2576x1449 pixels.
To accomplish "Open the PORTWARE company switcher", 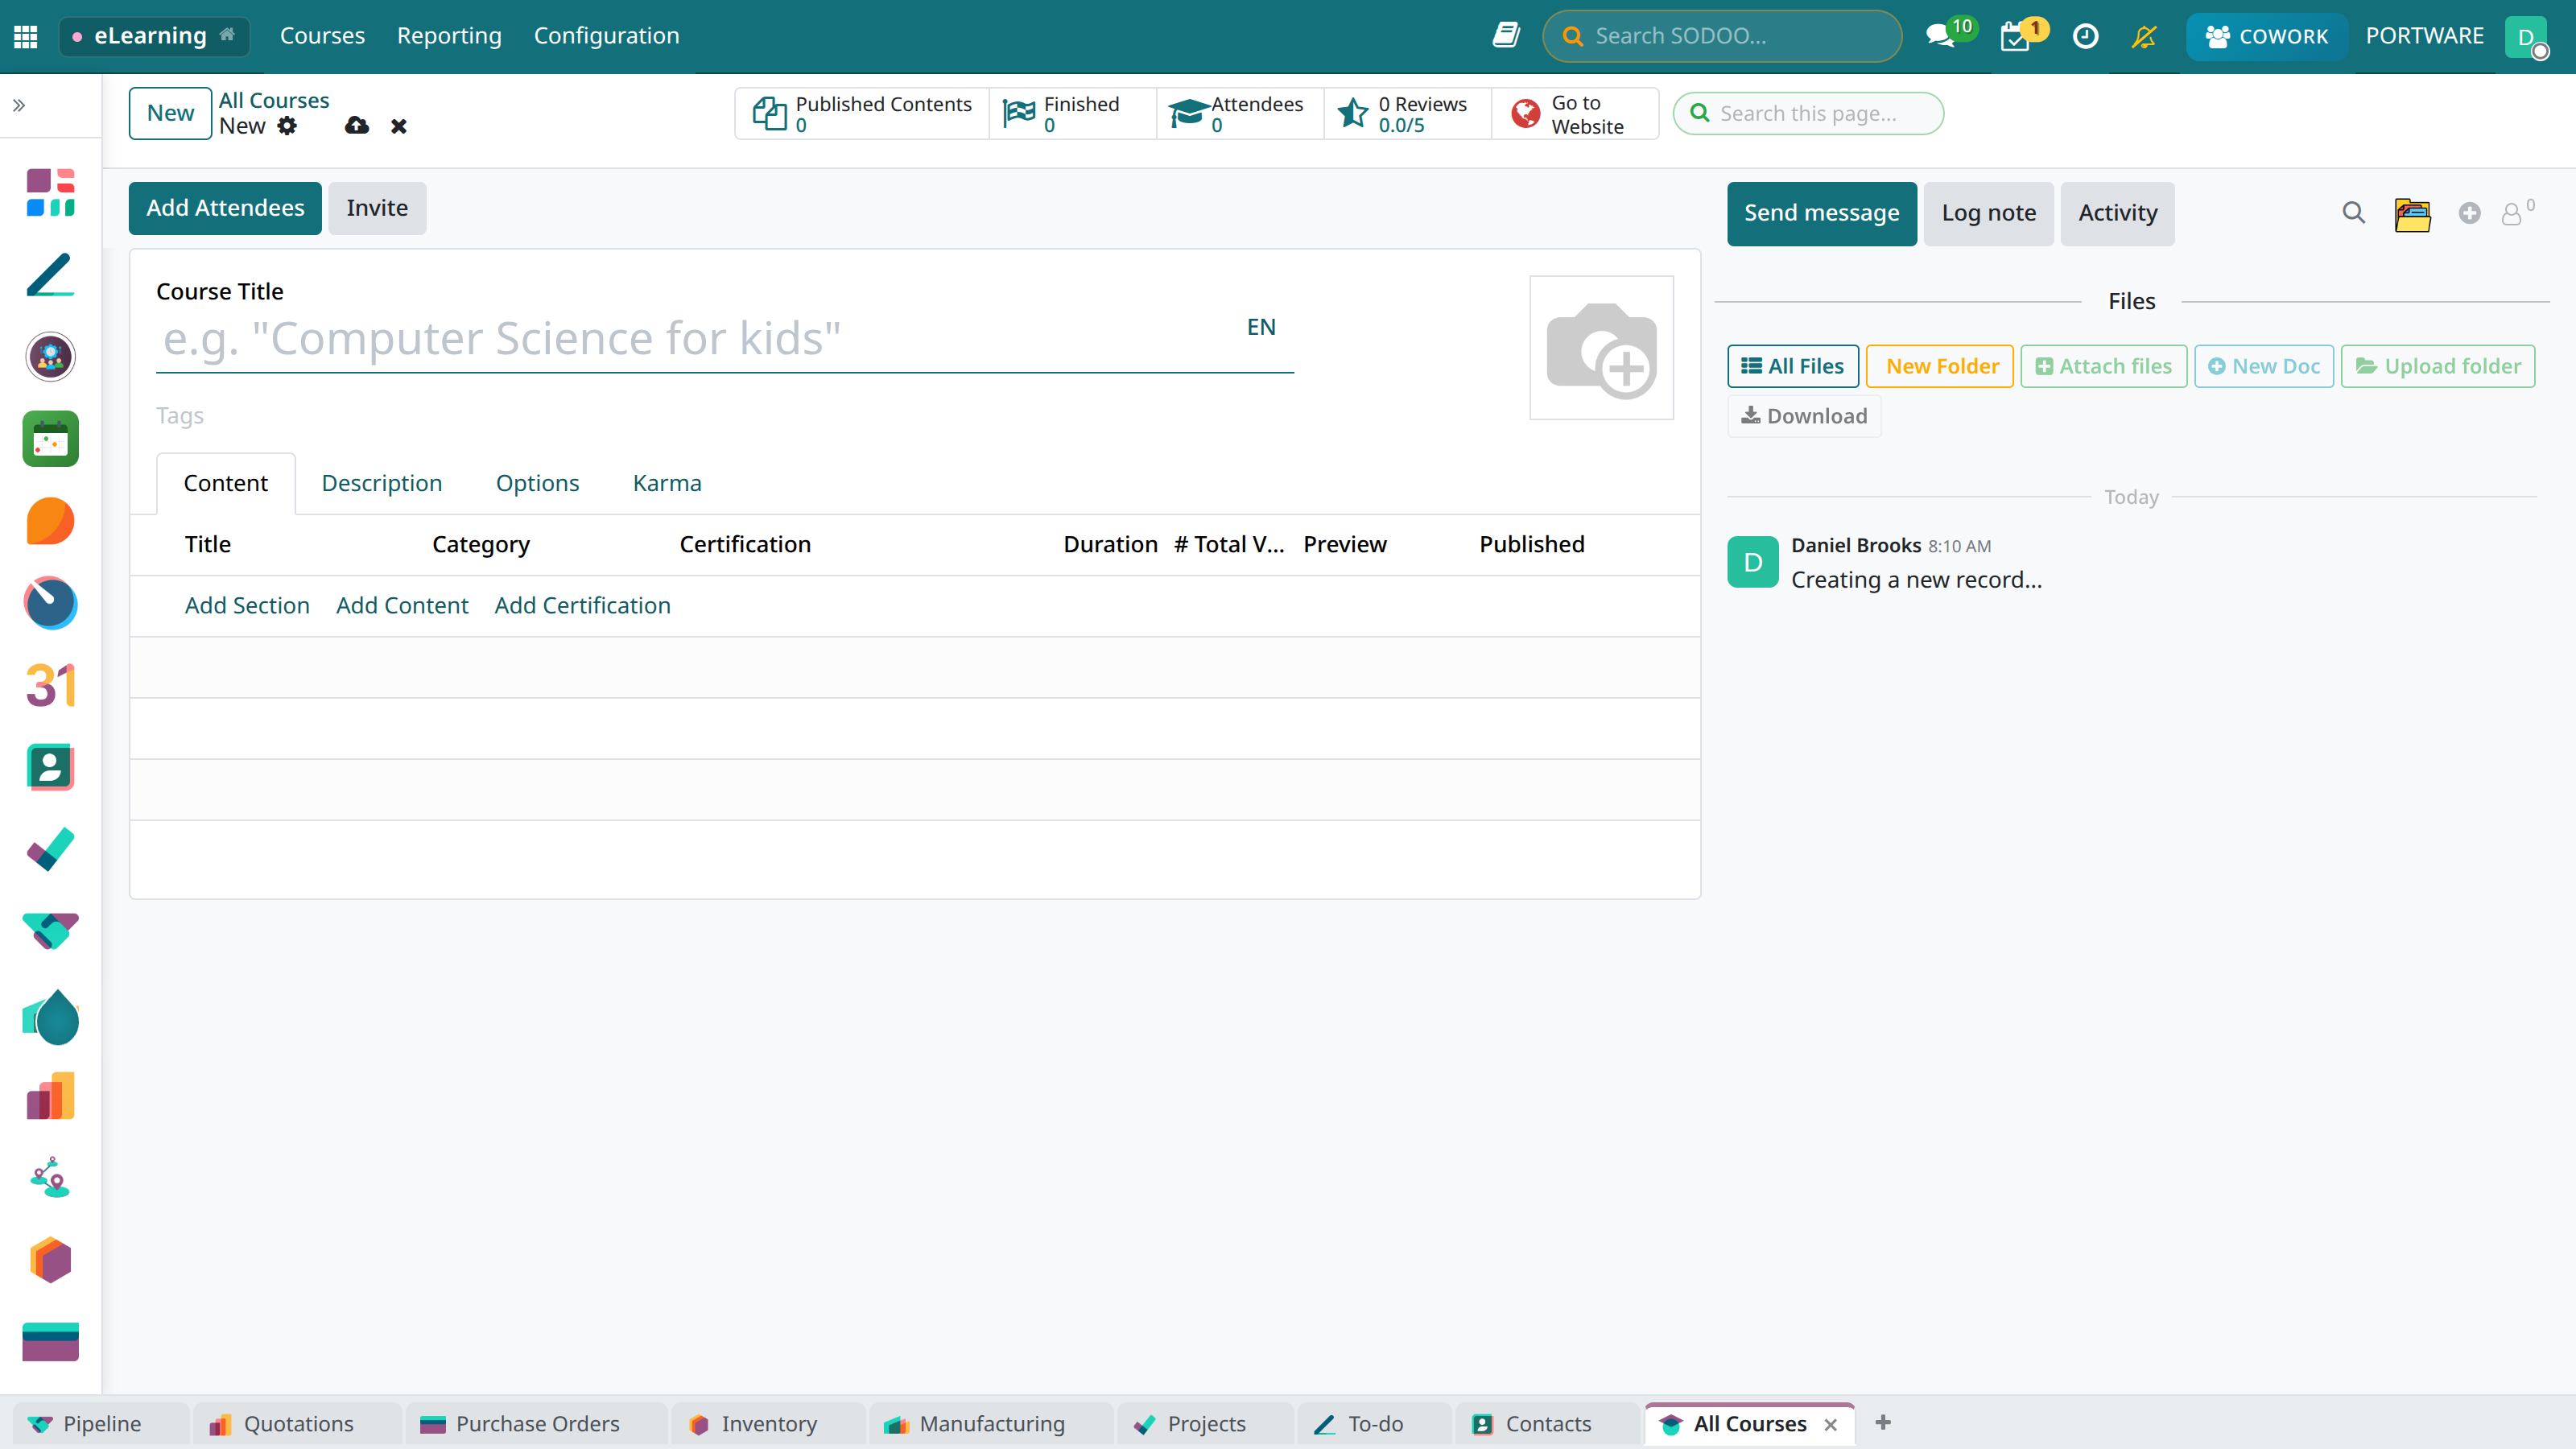I will tap(2424, 36).
